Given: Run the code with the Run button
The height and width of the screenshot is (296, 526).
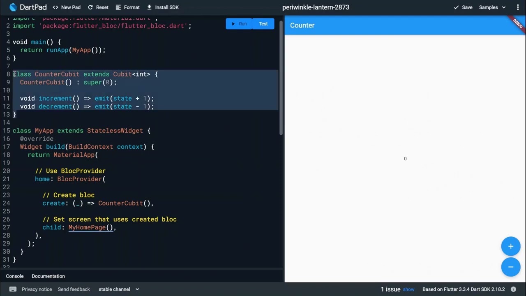Looking at the screenshot, I should (239, 24).
